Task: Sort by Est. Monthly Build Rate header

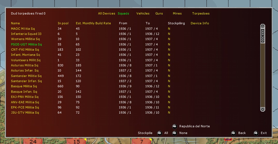Action: point(93,23)
